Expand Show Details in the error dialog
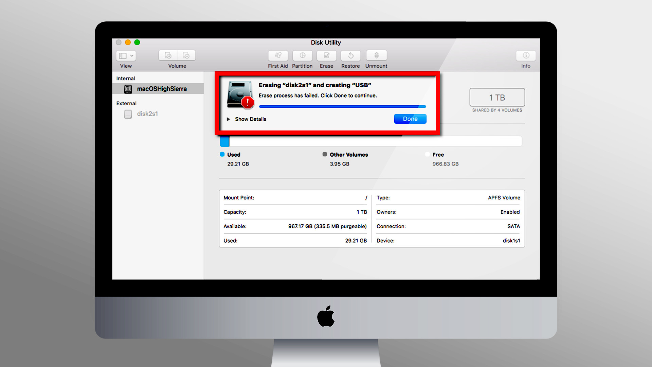The width and height of the screenshot is (652, 367). [x=247, y=119]
